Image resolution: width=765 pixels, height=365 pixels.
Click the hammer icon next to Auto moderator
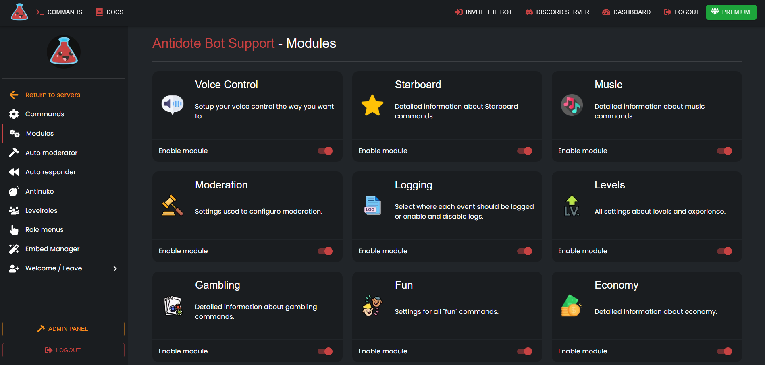coord(14,153)
